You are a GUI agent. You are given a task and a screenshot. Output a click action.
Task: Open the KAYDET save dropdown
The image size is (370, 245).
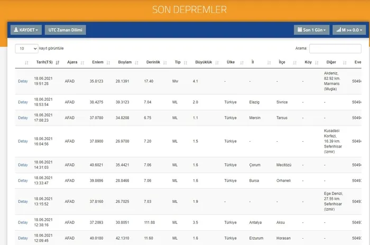[x=26, y=30]
